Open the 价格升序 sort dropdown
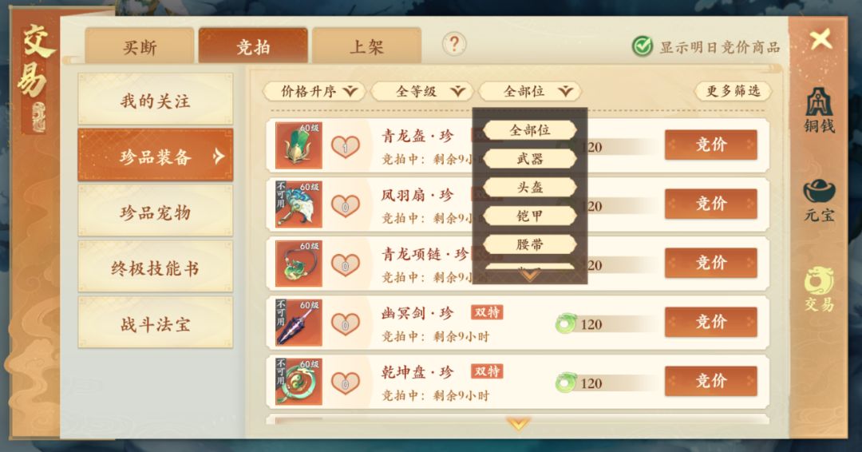This screenshot has width=862, height=452. click(314, 91)
